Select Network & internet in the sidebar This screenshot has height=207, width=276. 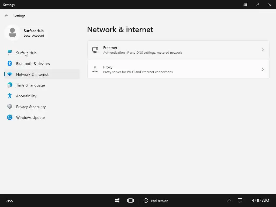click(x=42, y=74)
